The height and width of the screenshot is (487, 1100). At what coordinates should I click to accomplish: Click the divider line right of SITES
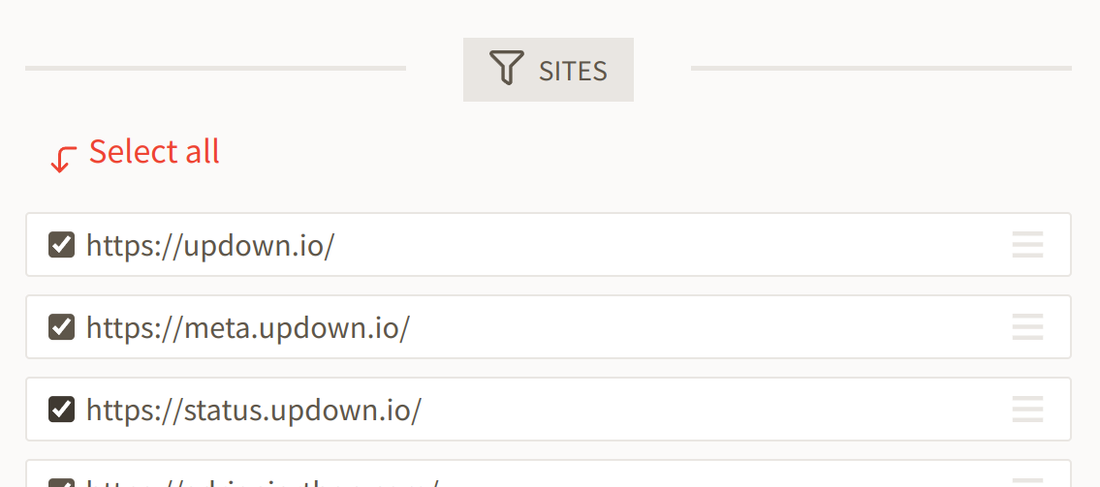(881, 69)
